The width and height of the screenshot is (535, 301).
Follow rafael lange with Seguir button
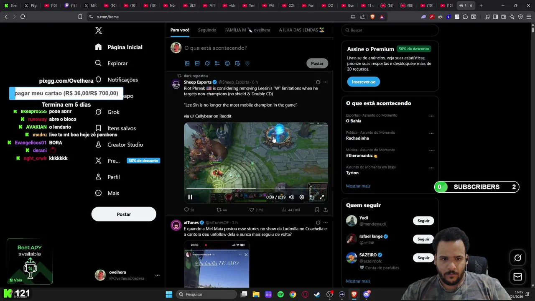pyautogui.click(x=423, y=239)
